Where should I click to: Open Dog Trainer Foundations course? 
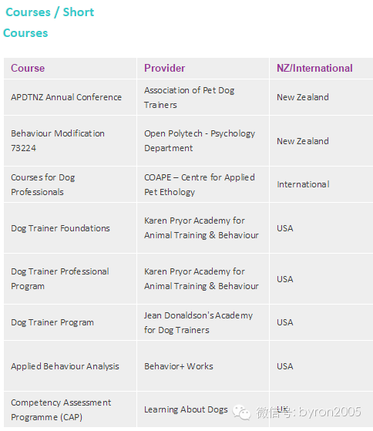click(x=60, y=228)
